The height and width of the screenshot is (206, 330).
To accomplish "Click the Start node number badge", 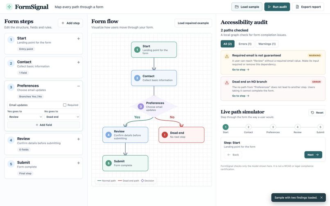I will (x=137, y=50).
